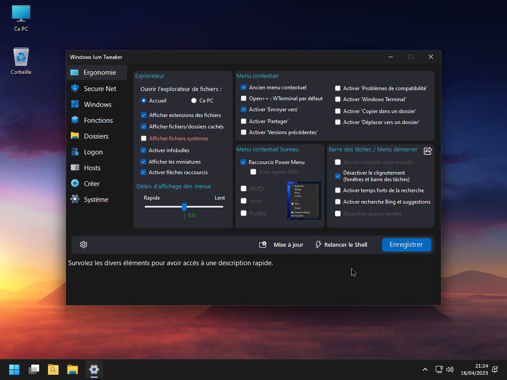Open the Ce PC desktop icon
The height and width of the screenshot is (380, 507).
click(21, 18)
